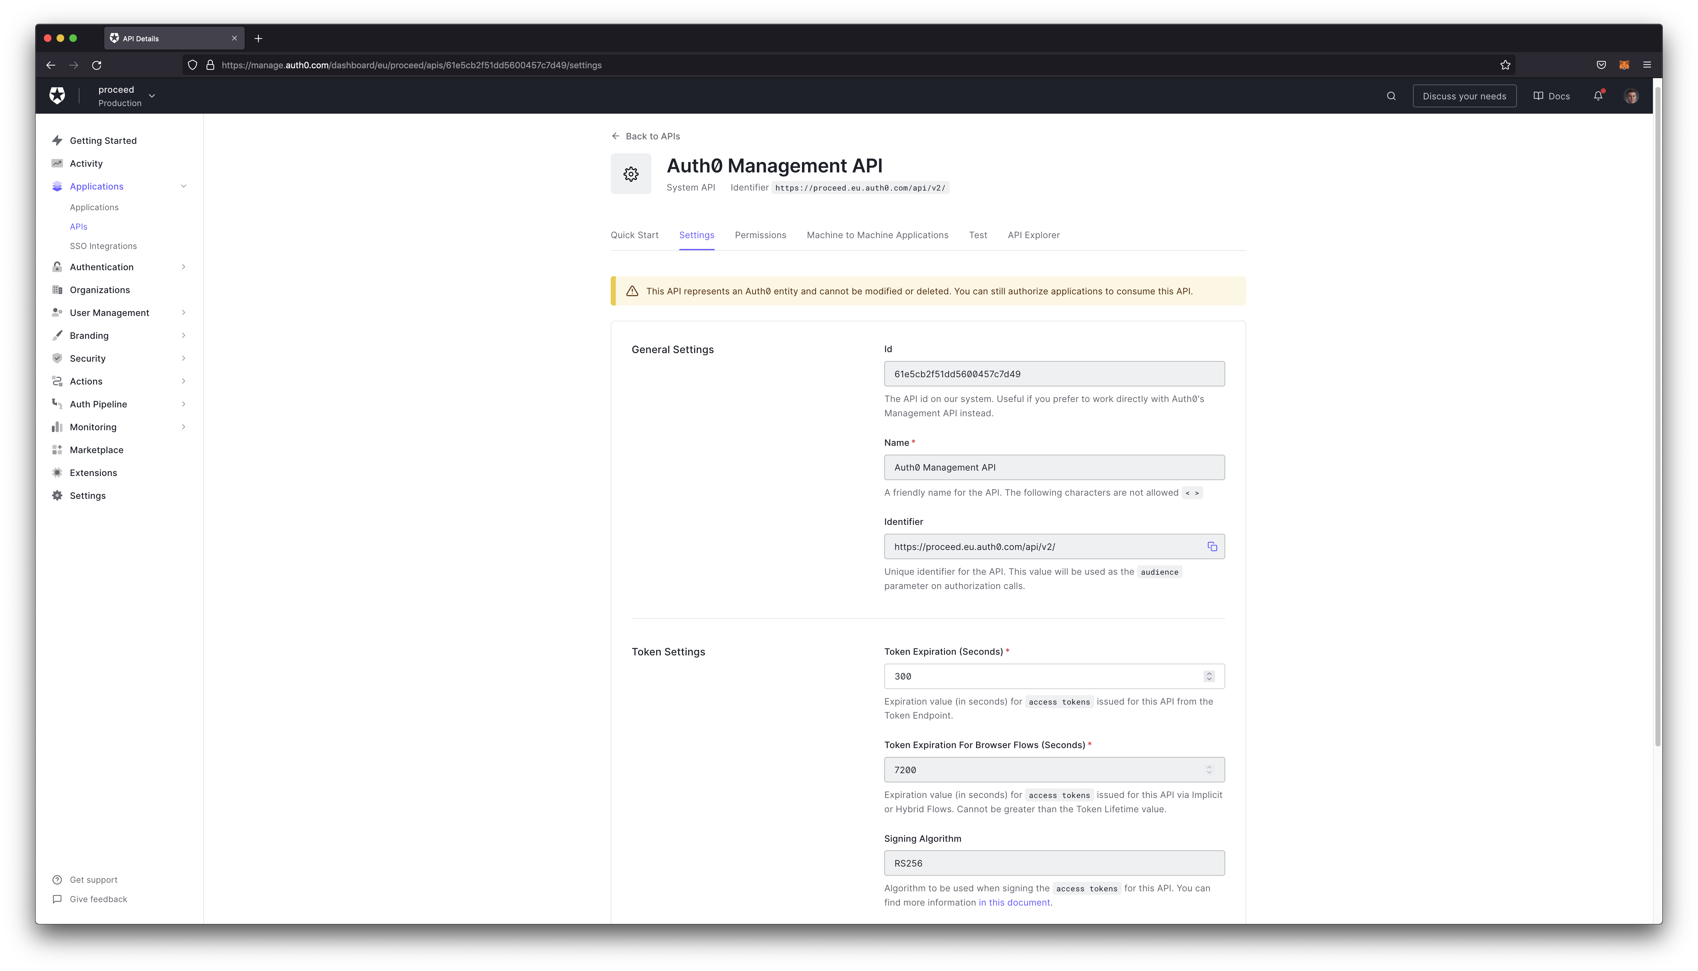Viewport: 1698px width, 971px height.
Task: Click the Marketplace grid icon
Action: [x=58, y=450]
